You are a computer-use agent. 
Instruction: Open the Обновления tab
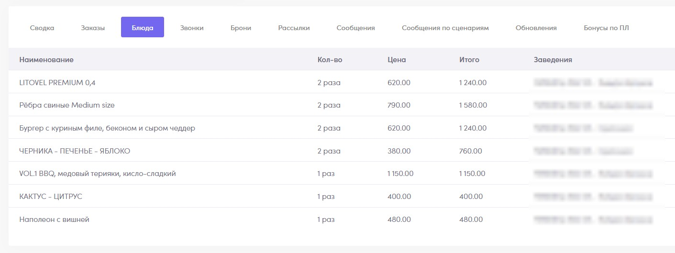point(536,28)
